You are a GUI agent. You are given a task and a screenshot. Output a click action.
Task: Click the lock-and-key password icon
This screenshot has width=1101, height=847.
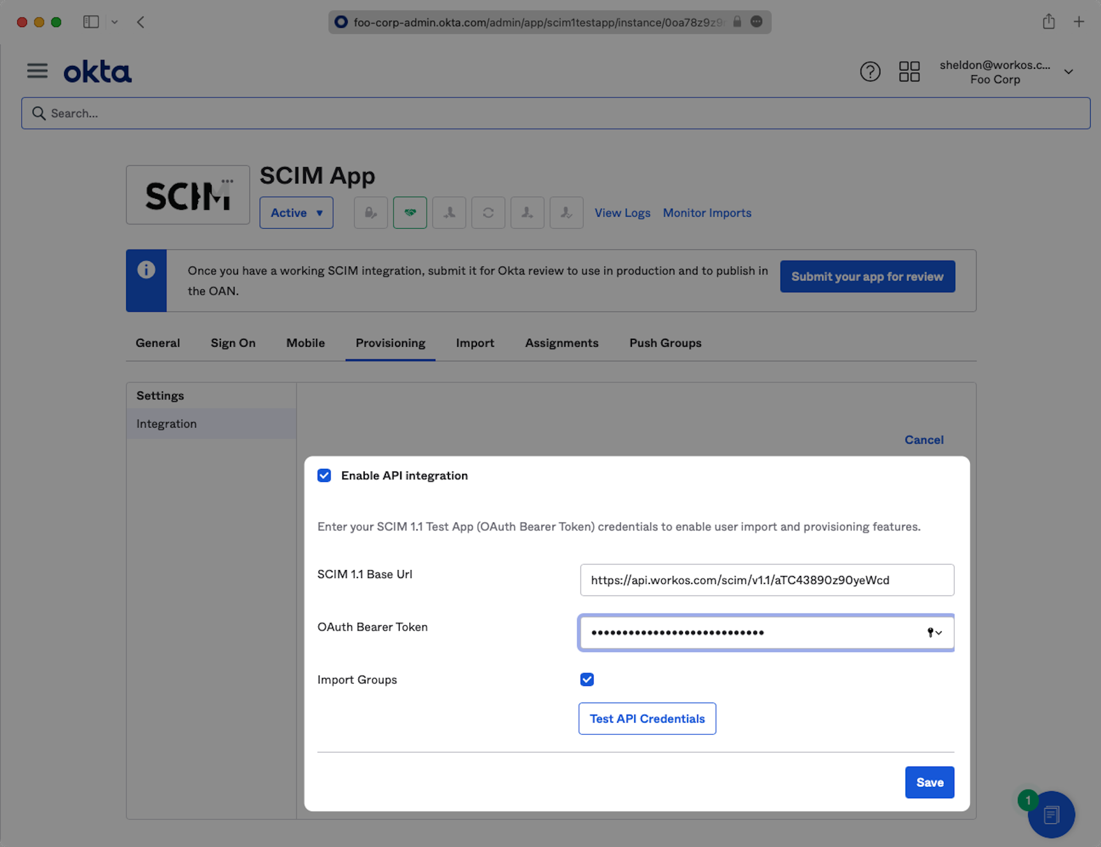370,213
